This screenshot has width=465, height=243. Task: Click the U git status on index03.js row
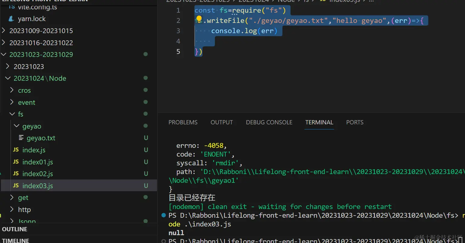[x=146, y=185]
